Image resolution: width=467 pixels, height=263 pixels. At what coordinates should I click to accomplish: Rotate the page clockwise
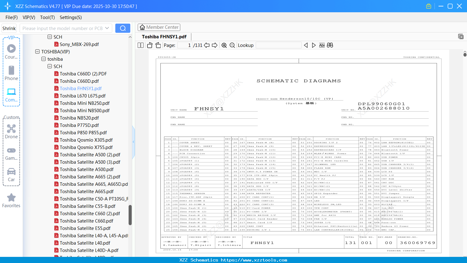point(158,45)
